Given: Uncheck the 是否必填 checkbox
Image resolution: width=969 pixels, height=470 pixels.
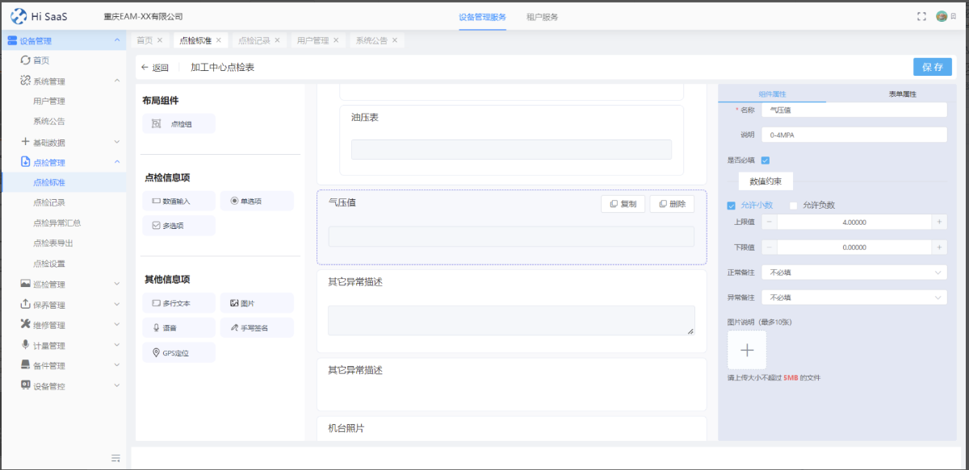Looking at the screenshot, I should (766, 160).
